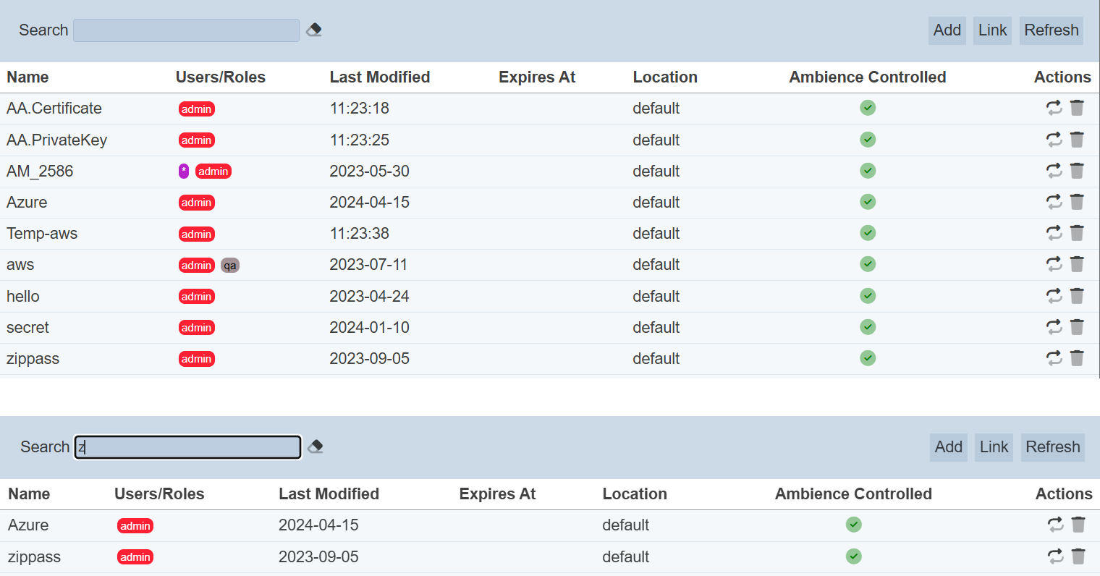Delete the AA.Certificate entry using its trash icon
This screenshot has height=576, width=1100.
(x=1077, y=108)
